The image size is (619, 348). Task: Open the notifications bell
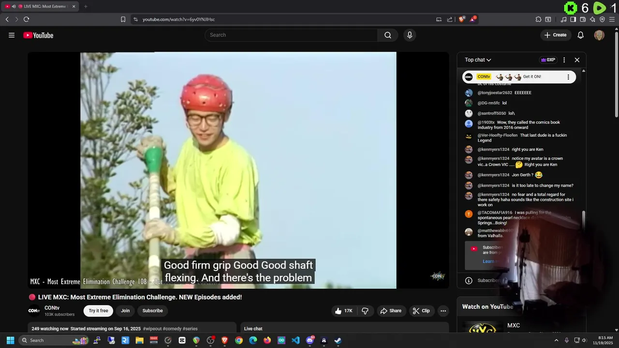point(581,35)
